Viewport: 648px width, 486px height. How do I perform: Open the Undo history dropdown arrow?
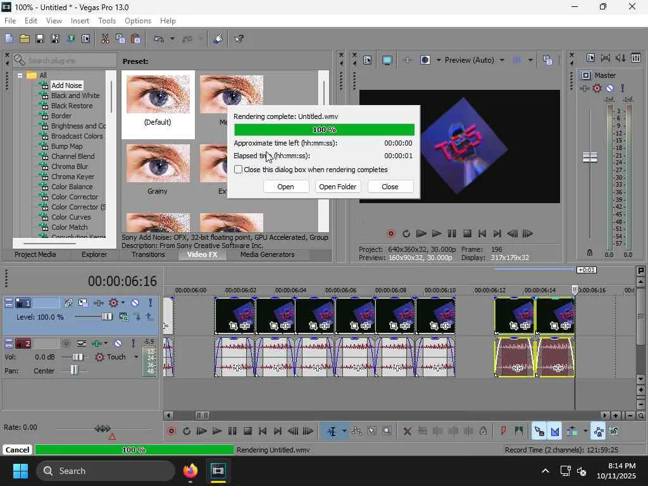(172, 39)
